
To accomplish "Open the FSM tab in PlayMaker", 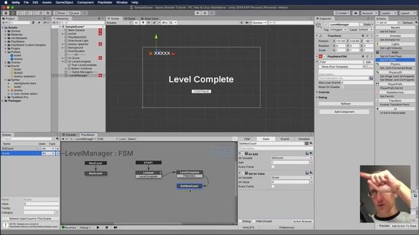I will [x=247, y=139].
